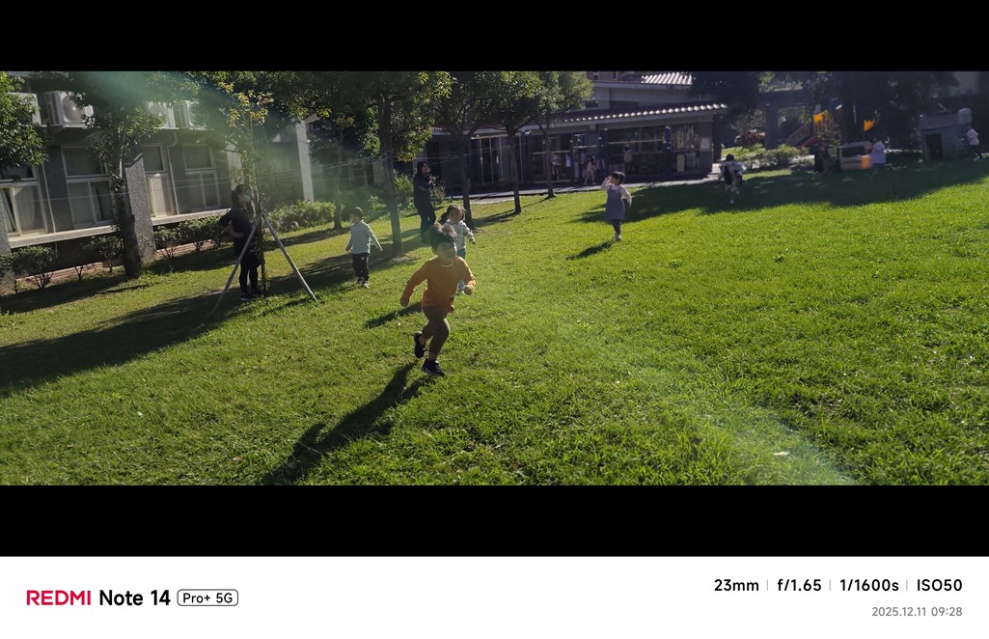Click the 2025.12.11 09:28 timestamp

[917, 611]
